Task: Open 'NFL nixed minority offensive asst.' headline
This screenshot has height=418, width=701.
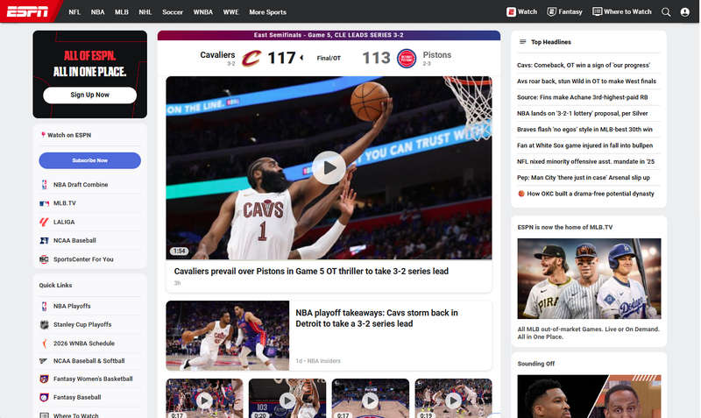Action: 585,162
